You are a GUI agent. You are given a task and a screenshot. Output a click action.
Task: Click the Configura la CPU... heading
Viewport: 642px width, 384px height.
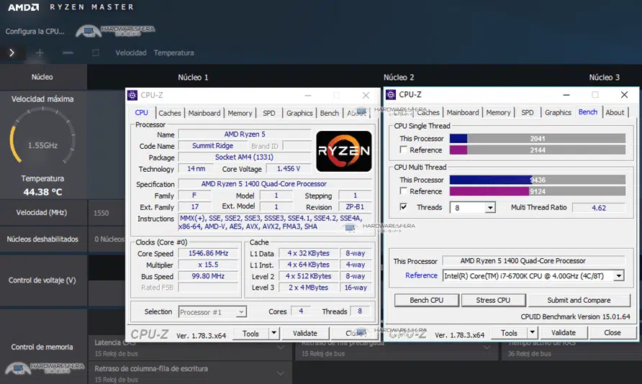[35, 31]
